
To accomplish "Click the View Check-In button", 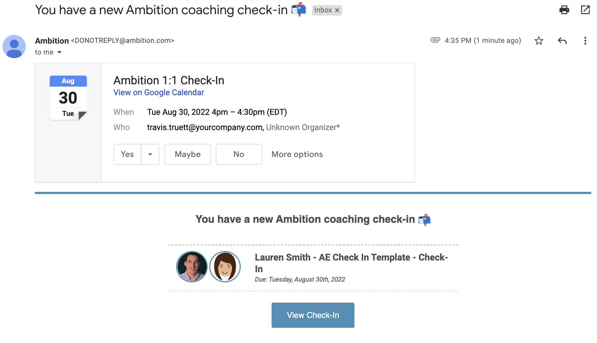I will [313, 315].
